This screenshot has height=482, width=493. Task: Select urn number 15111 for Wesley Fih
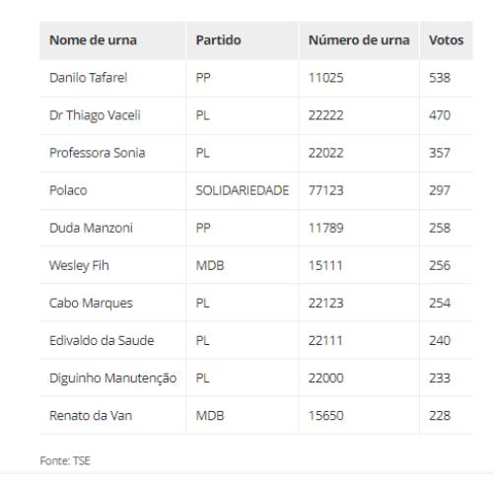click(x=325, y=265)
